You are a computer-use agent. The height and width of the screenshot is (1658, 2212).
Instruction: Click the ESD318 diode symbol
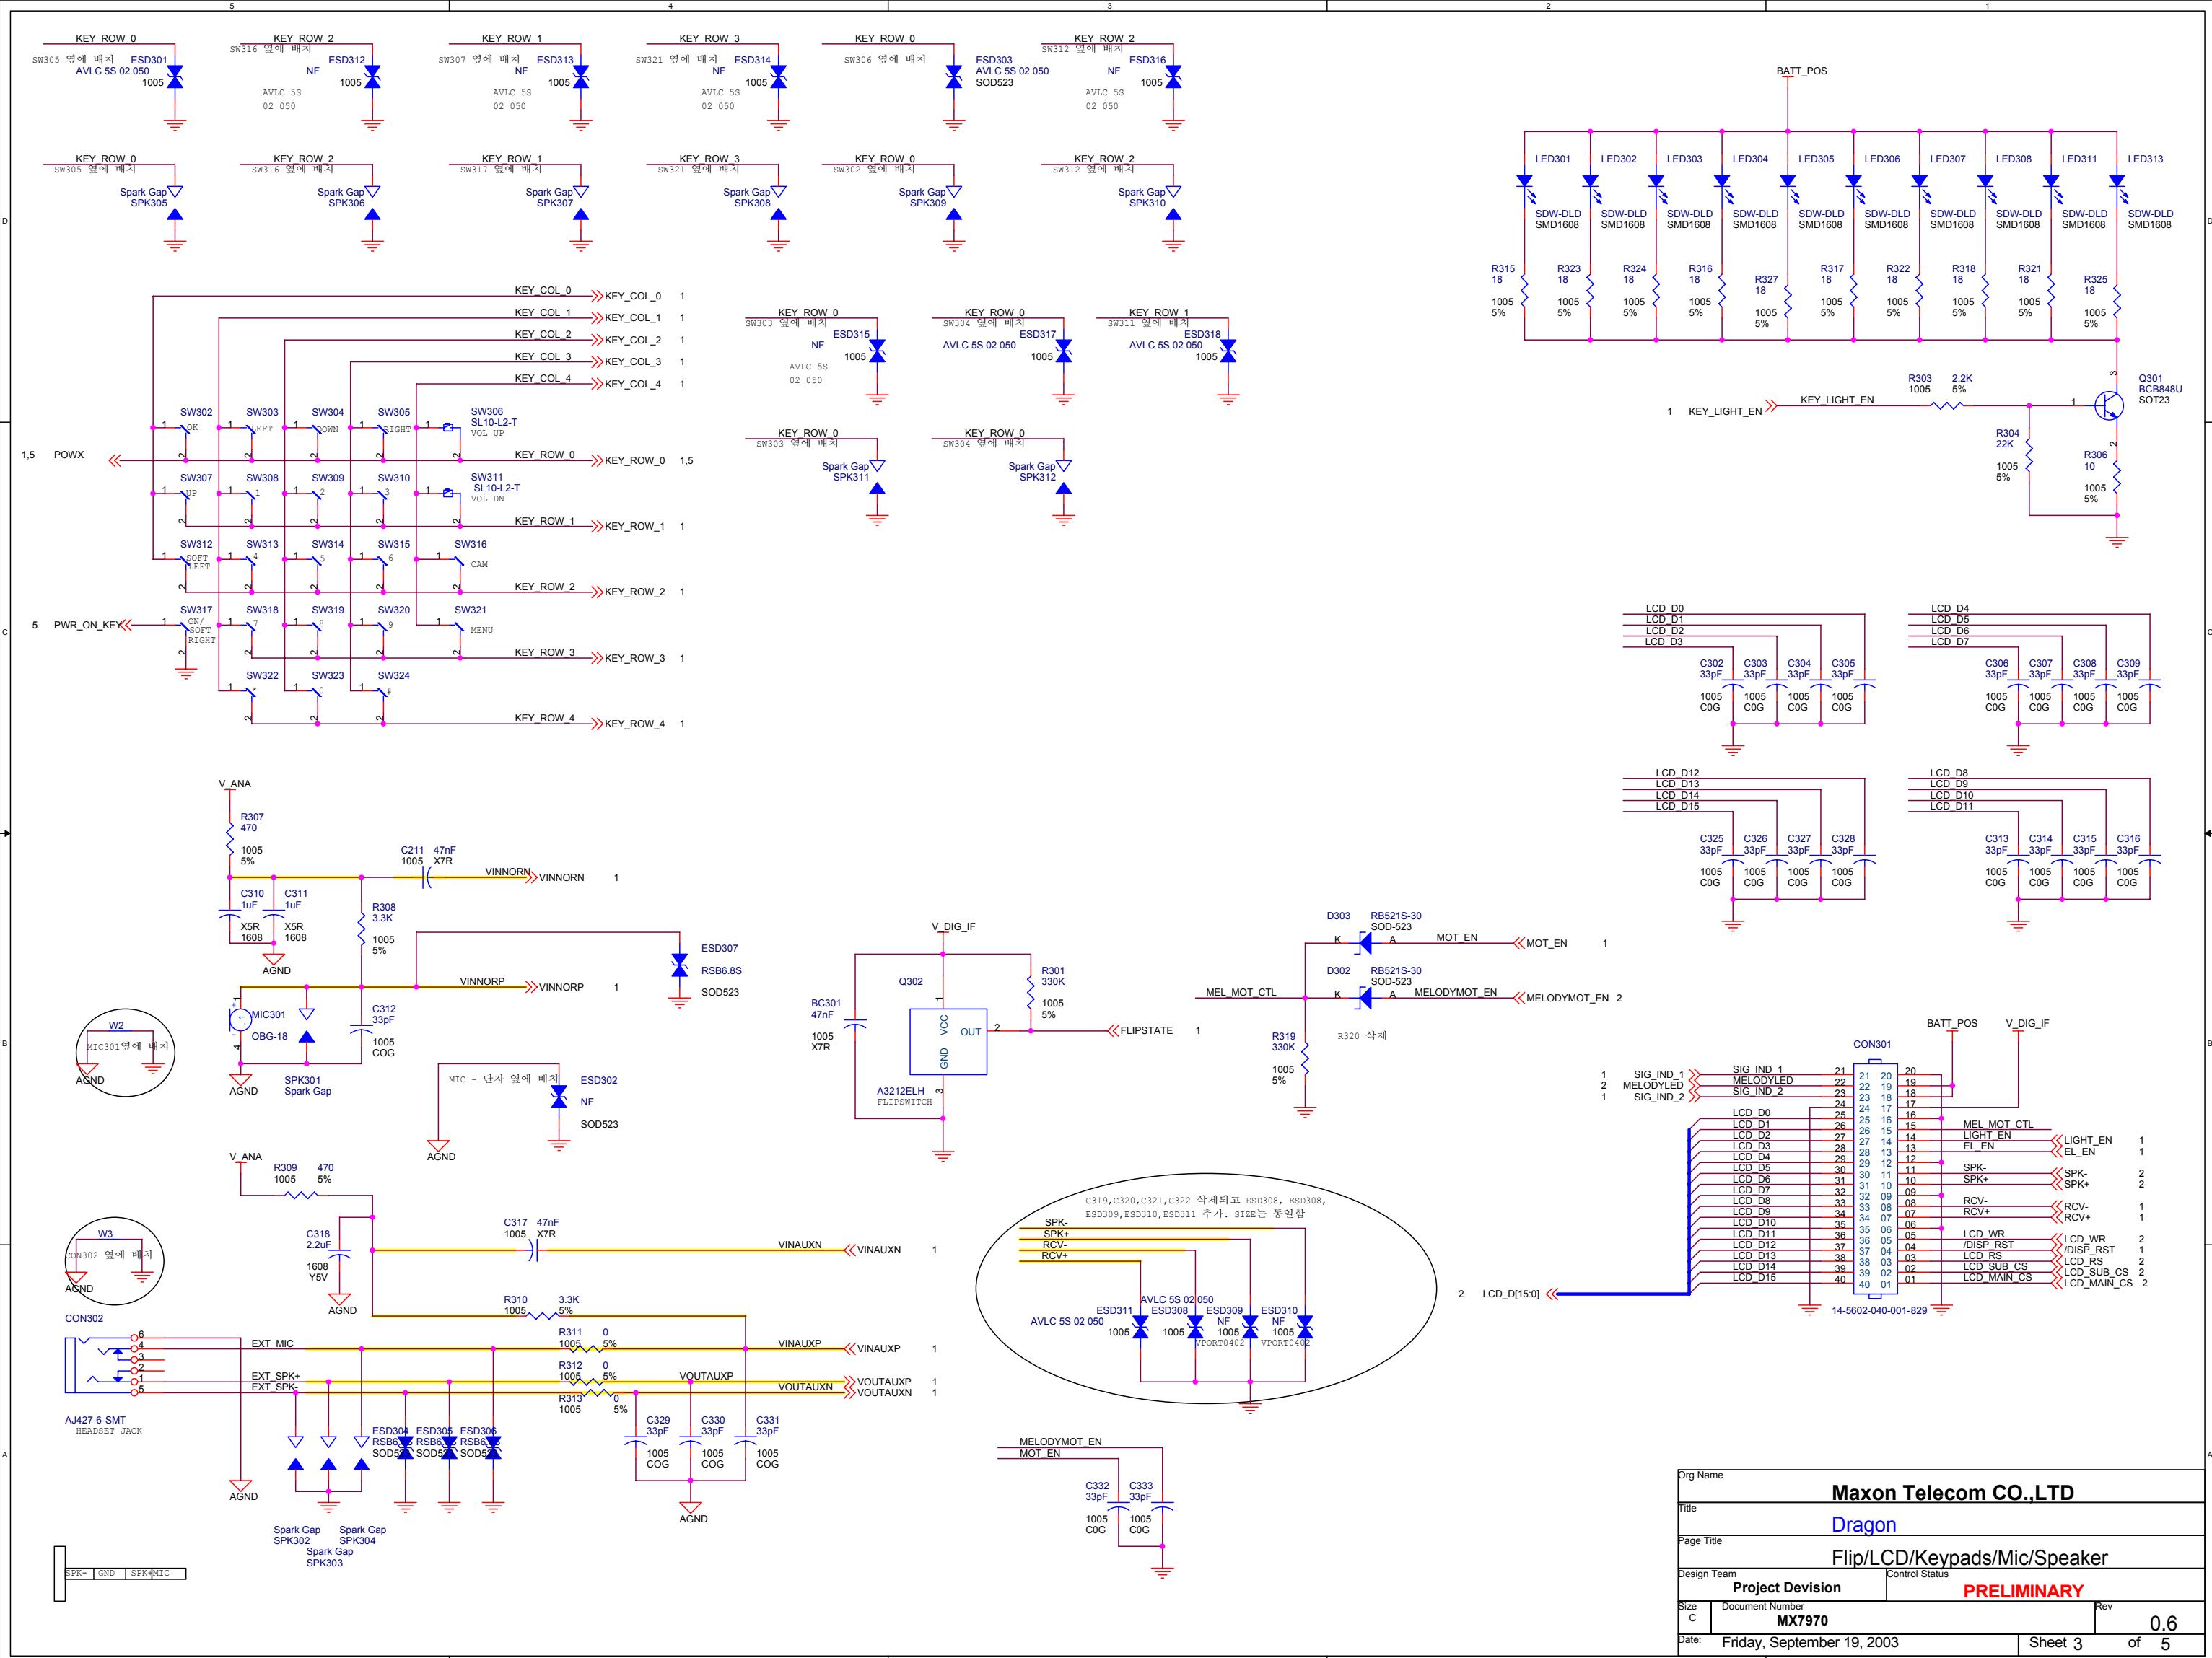[x=1228, y=351]
